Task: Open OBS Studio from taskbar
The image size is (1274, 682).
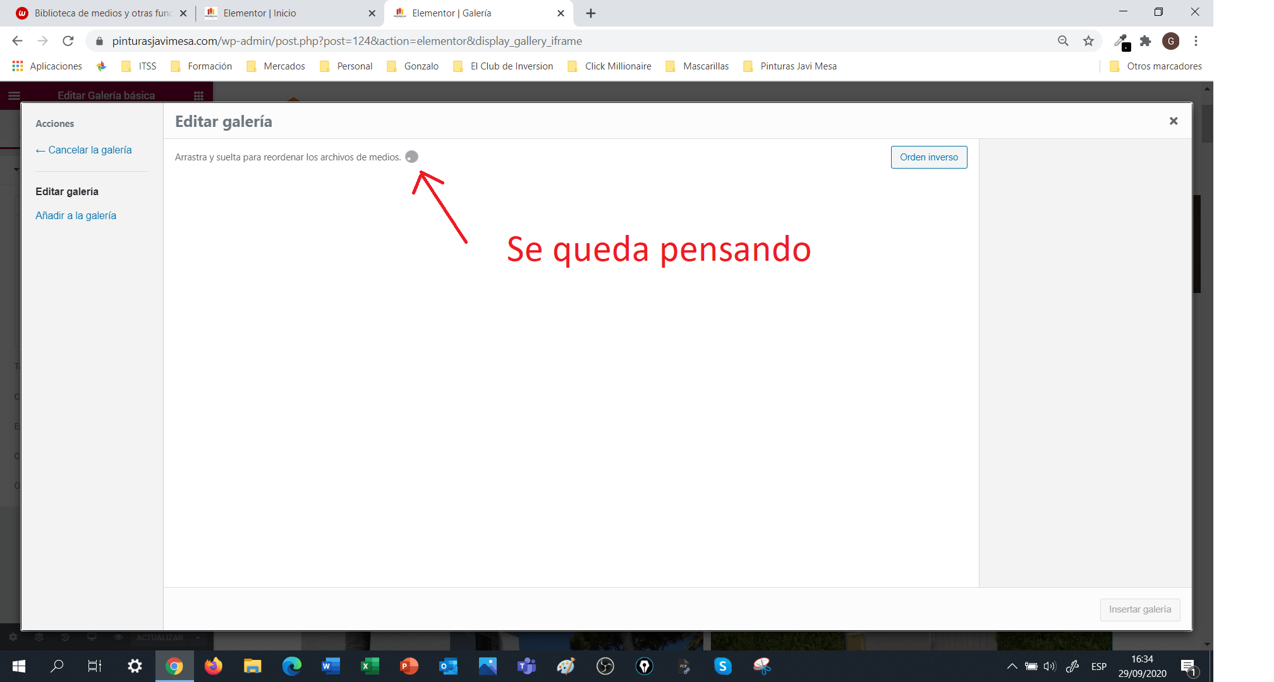Action: pos(605,666)
